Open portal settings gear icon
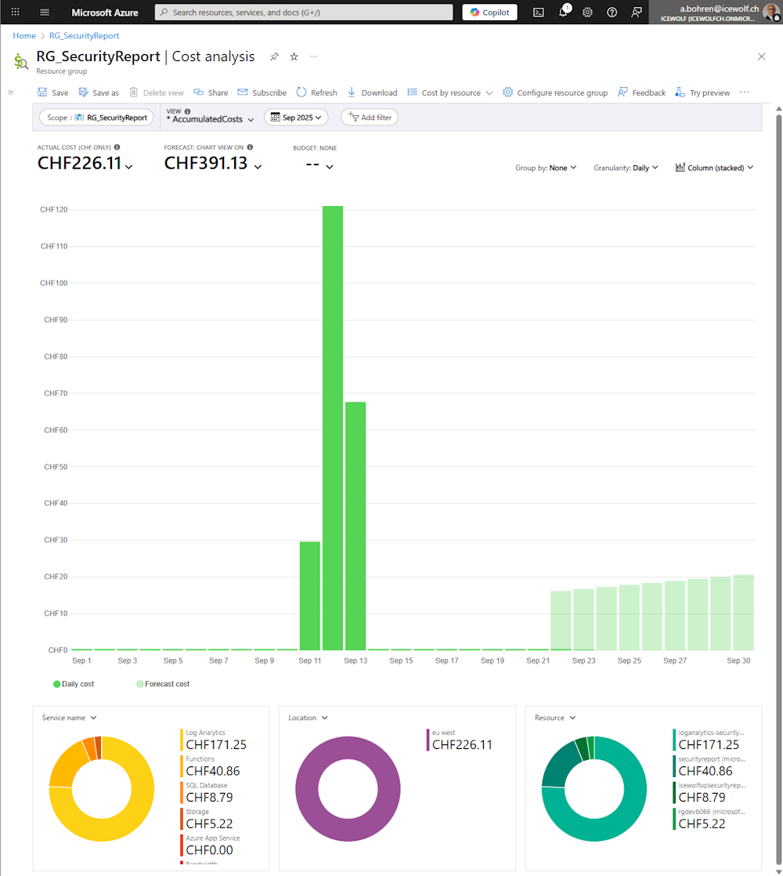The image size is (783, 876). click(x=587, y=13)
